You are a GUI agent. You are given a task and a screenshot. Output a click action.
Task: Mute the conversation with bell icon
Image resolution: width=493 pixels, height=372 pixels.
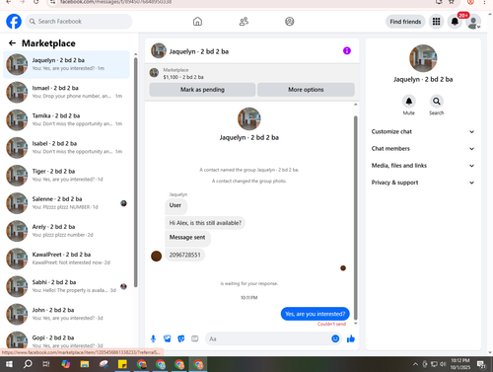(409, 102)
